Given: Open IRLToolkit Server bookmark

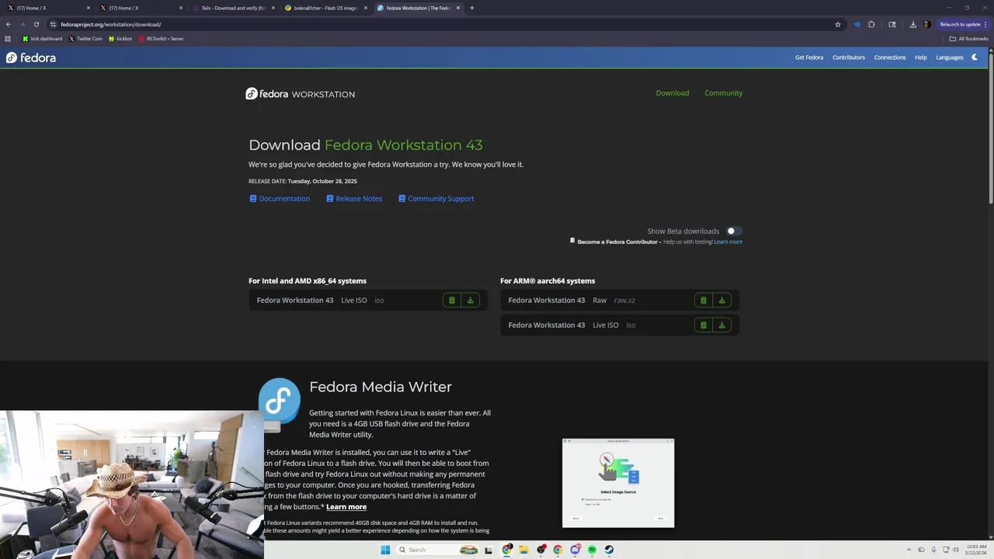Looking at the screenshot, I should 161,39.
